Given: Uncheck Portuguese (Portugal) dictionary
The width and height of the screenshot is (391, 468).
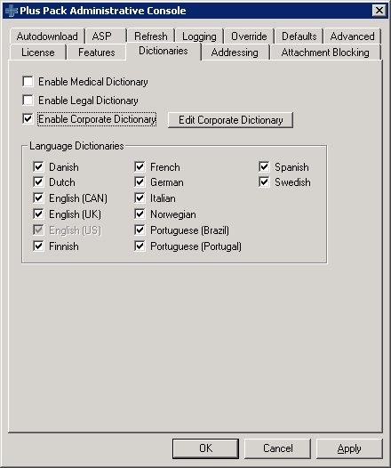Looking at the screenshot, I should 140,246.
